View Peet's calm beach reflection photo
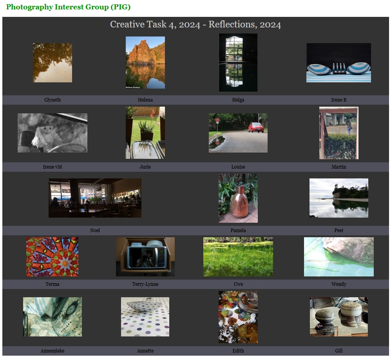 pyautogui.click(x=339, y=198)
